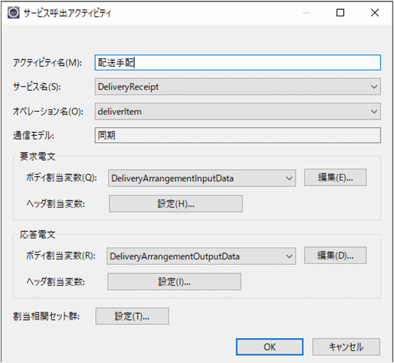
Task: Click the 編集(E)... button
Action: (x=335, y=178)
